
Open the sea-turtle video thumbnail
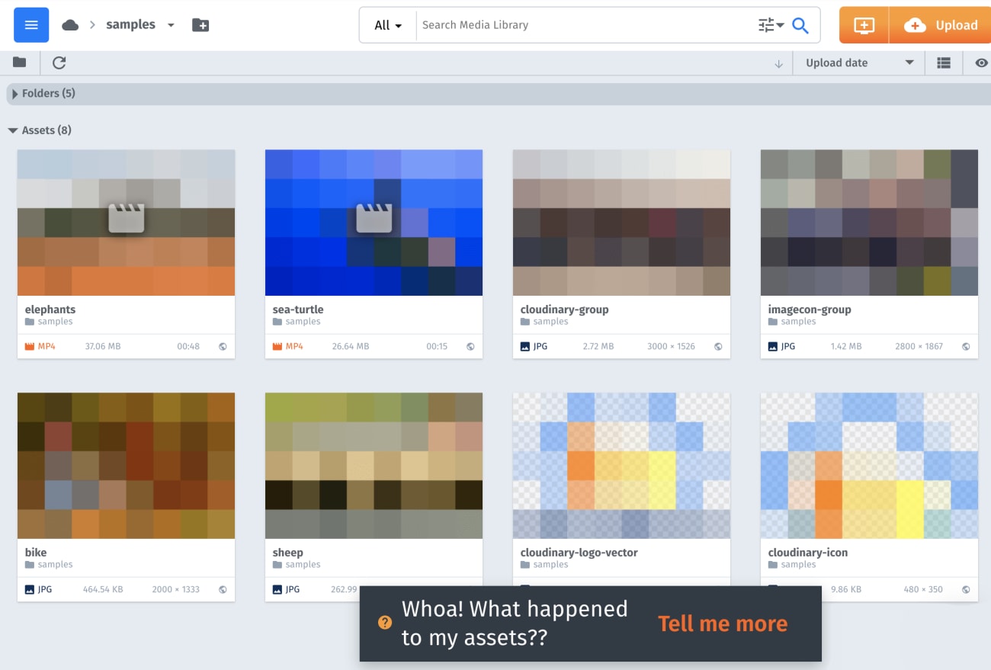point(374,223)
